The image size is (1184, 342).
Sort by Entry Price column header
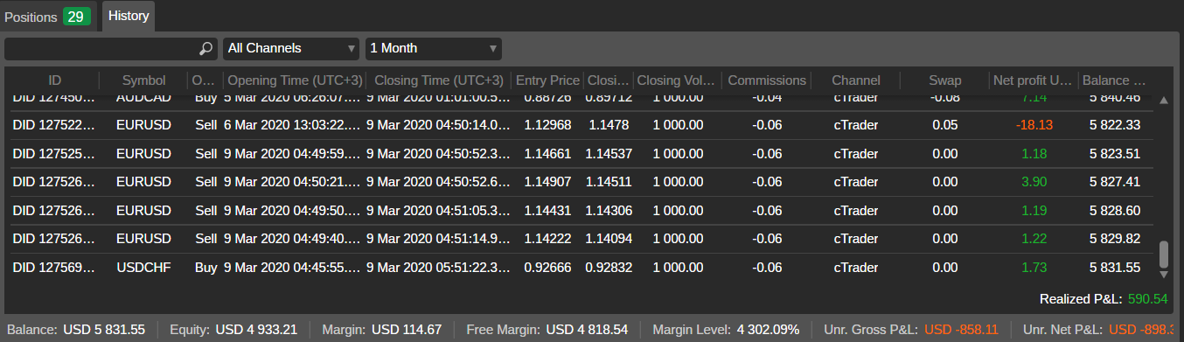coord(547,80)
